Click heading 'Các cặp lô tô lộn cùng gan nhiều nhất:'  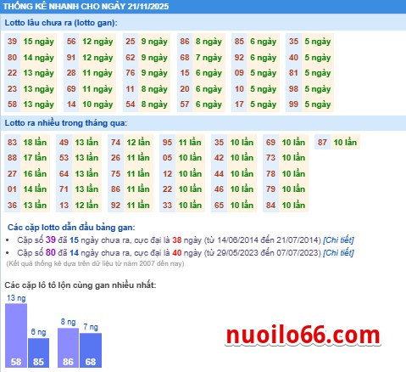[x=81, y=285]
